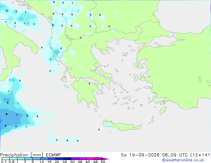Click the Peloponnese peninsula on the map
This screenshot has width=211, height=163.
click(87, 91)
